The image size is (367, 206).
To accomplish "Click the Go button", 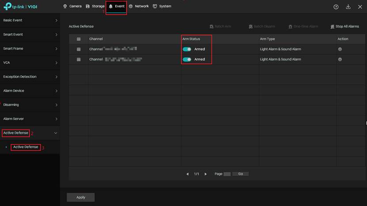I will tap(240, 174).
